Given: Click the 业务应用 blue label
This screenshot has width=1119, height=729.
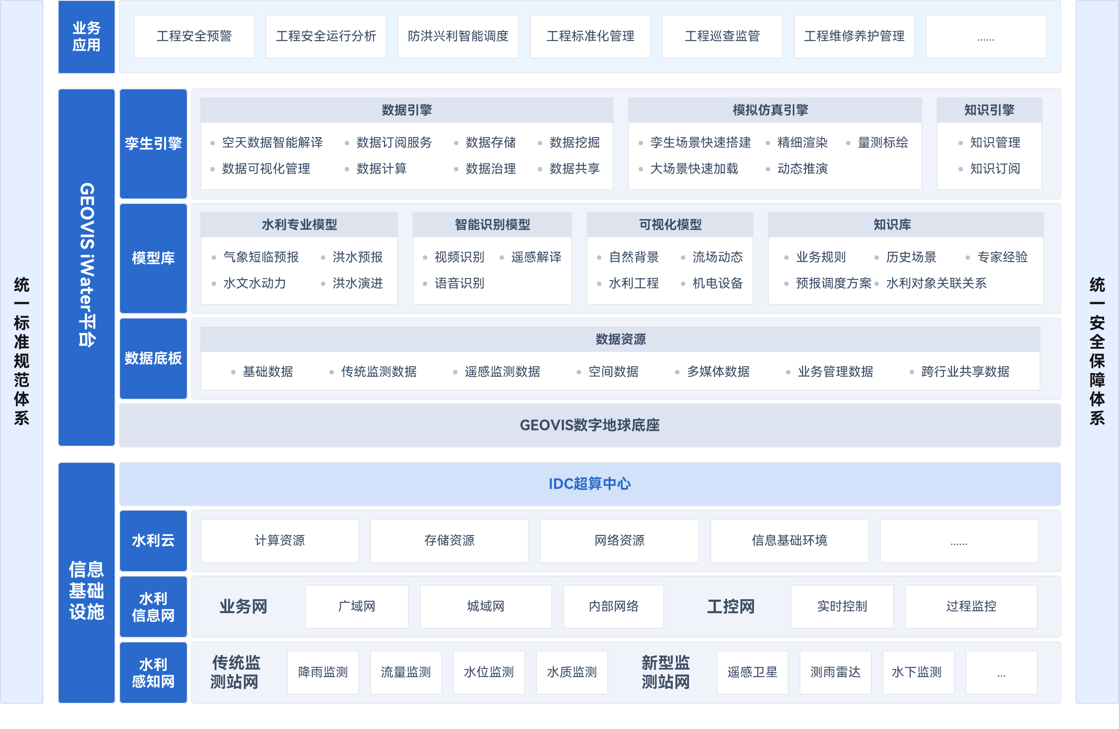Looking at the screenshot, I should click(x=87, y=37).
